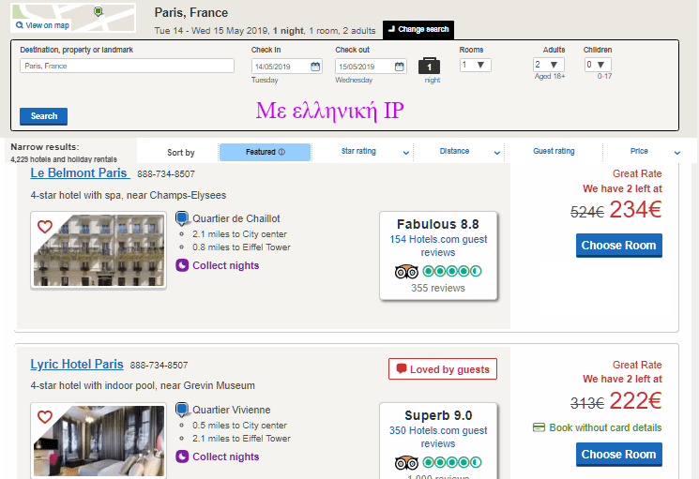Screen dimensions: 699x479
Task: Open the Adults dropdown
Action: 549,65
